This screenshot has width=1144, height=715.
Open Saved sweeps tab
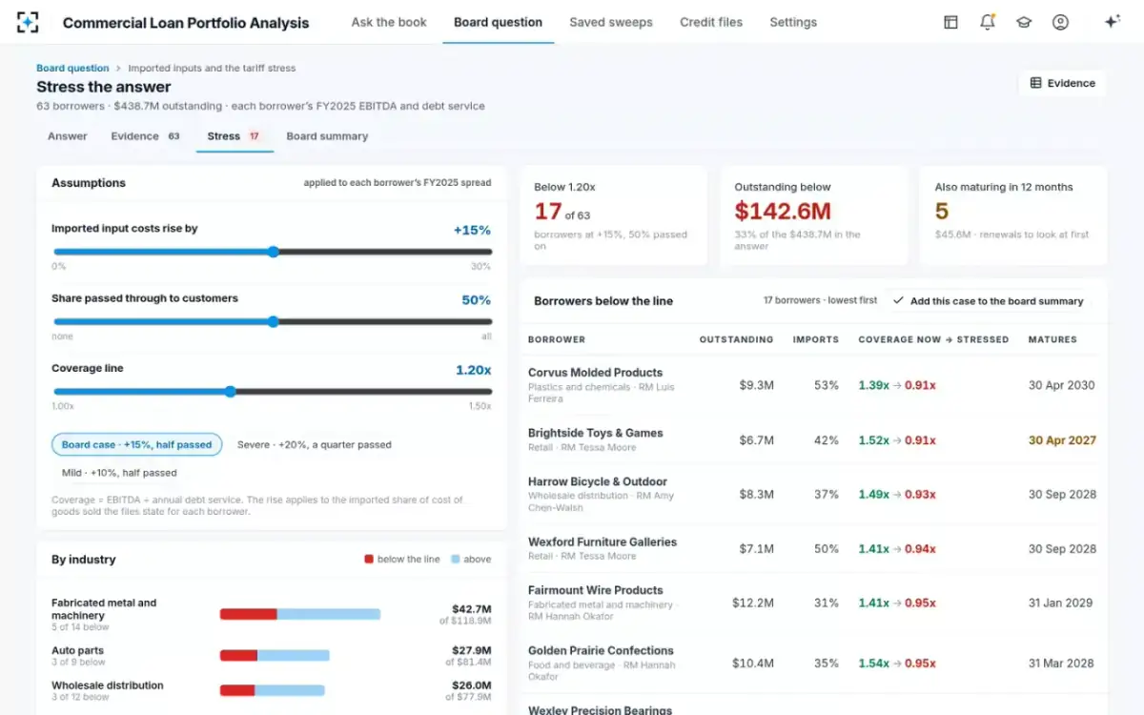point(611,22)
